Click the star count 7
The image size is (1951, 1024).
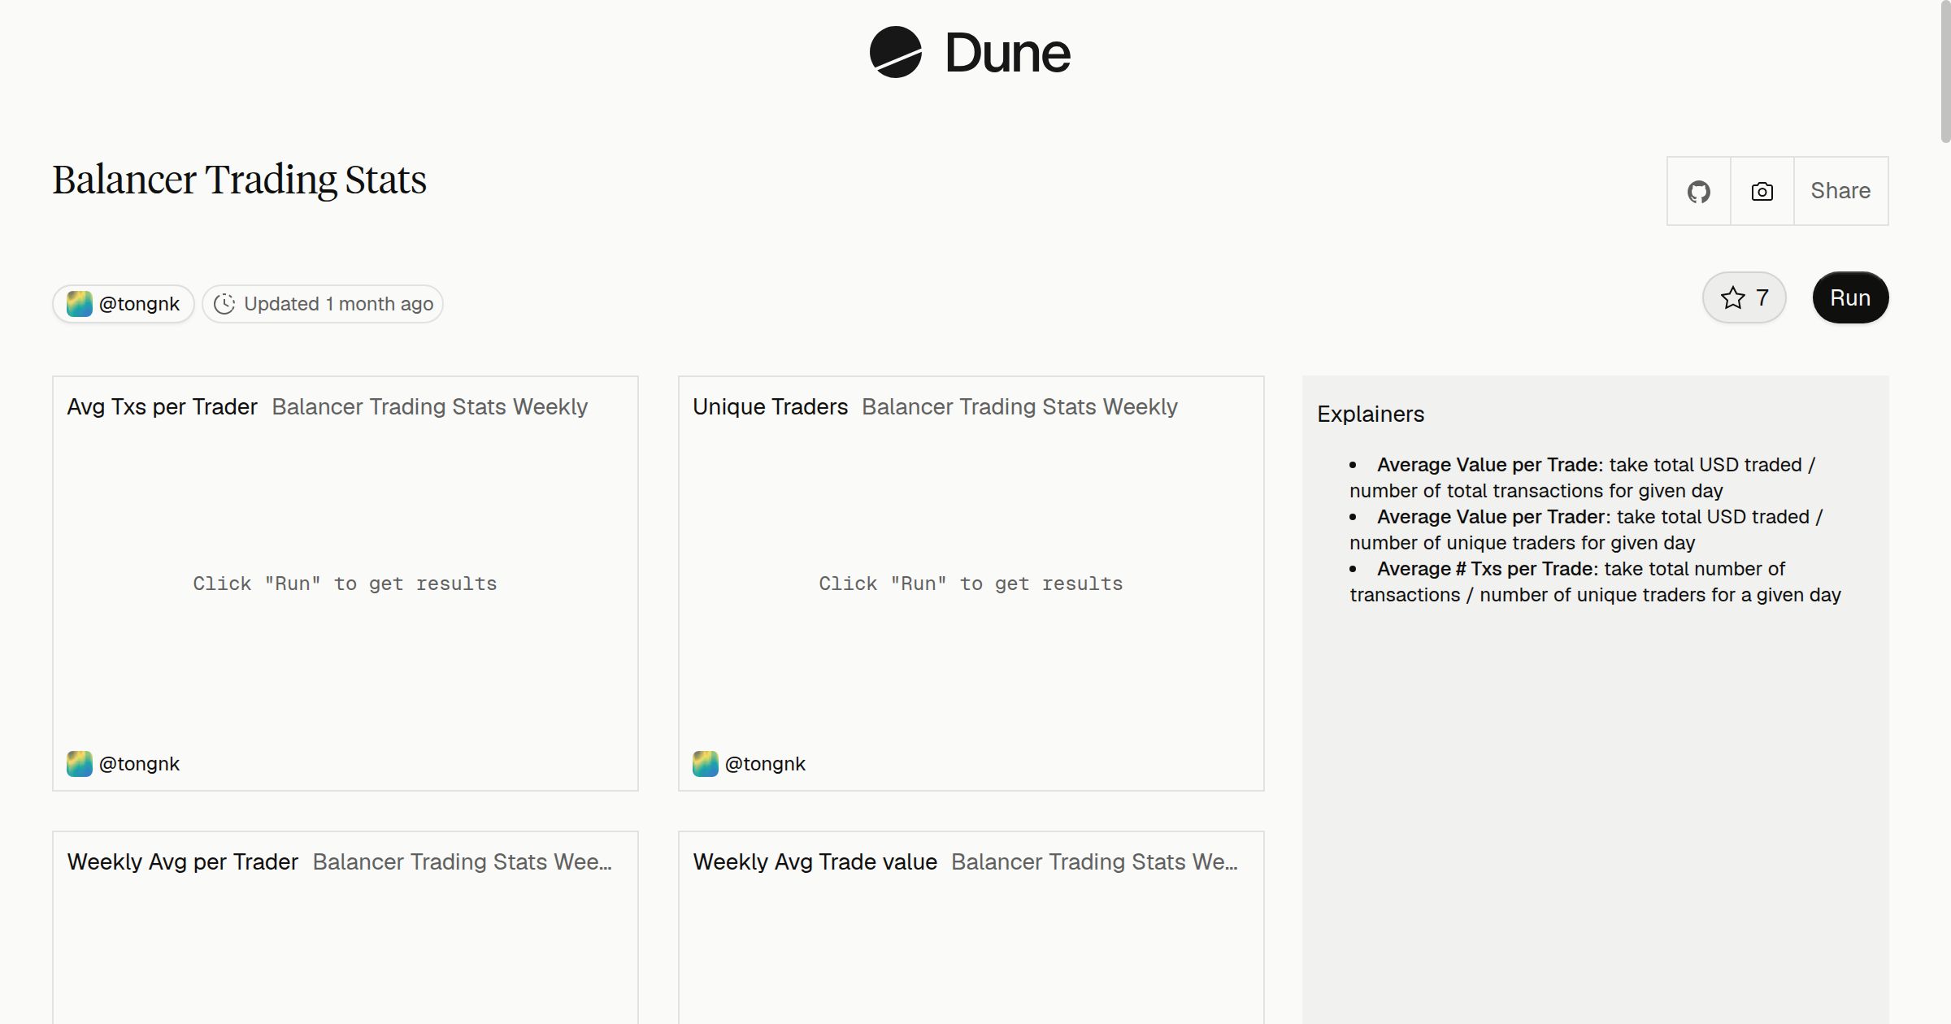pyautogui.click(x=1762, y=297)
